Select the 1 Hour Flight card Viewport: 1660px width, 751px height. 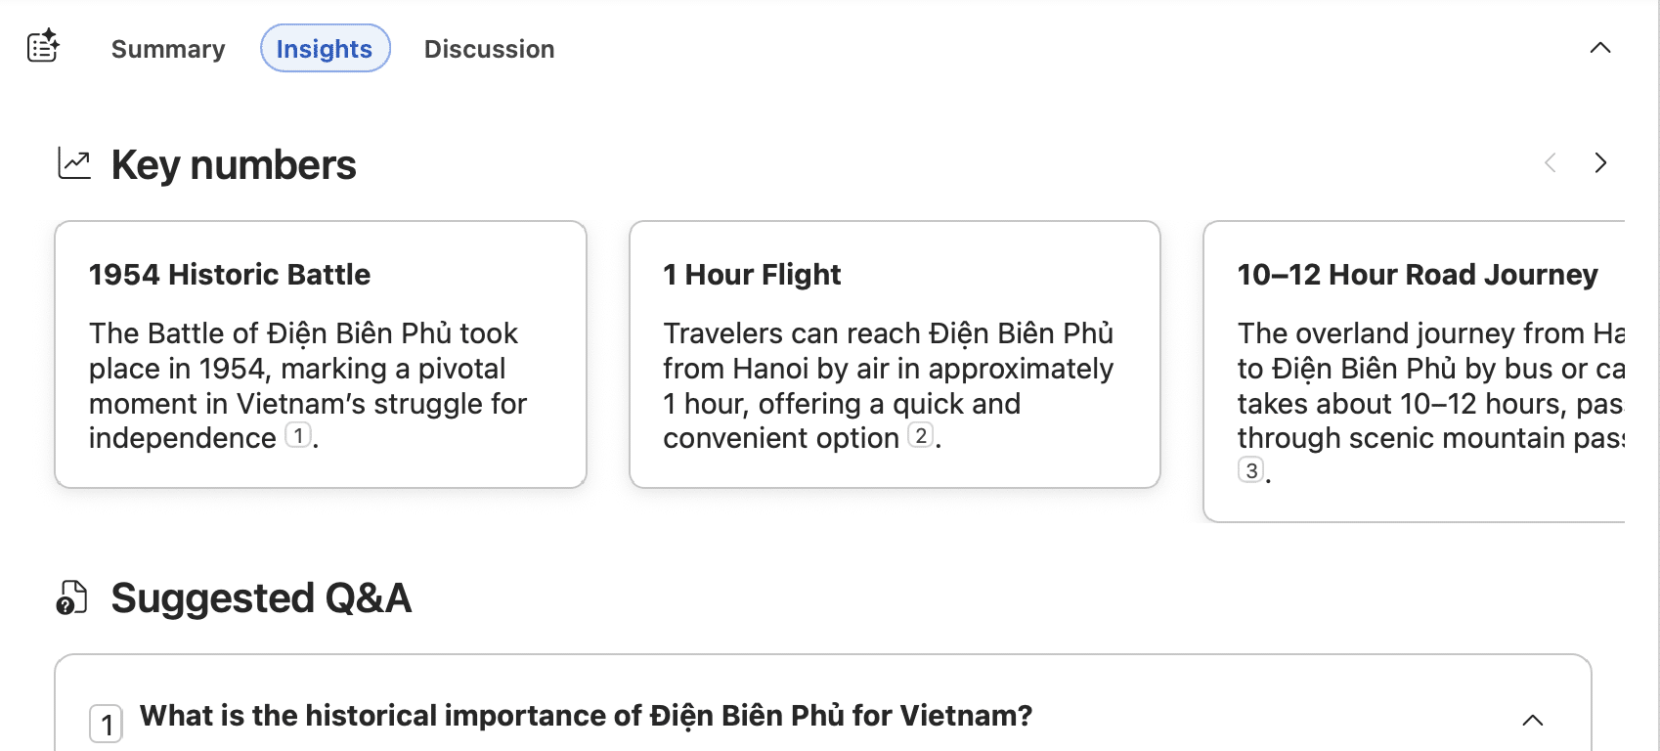[x=895, y=354]
